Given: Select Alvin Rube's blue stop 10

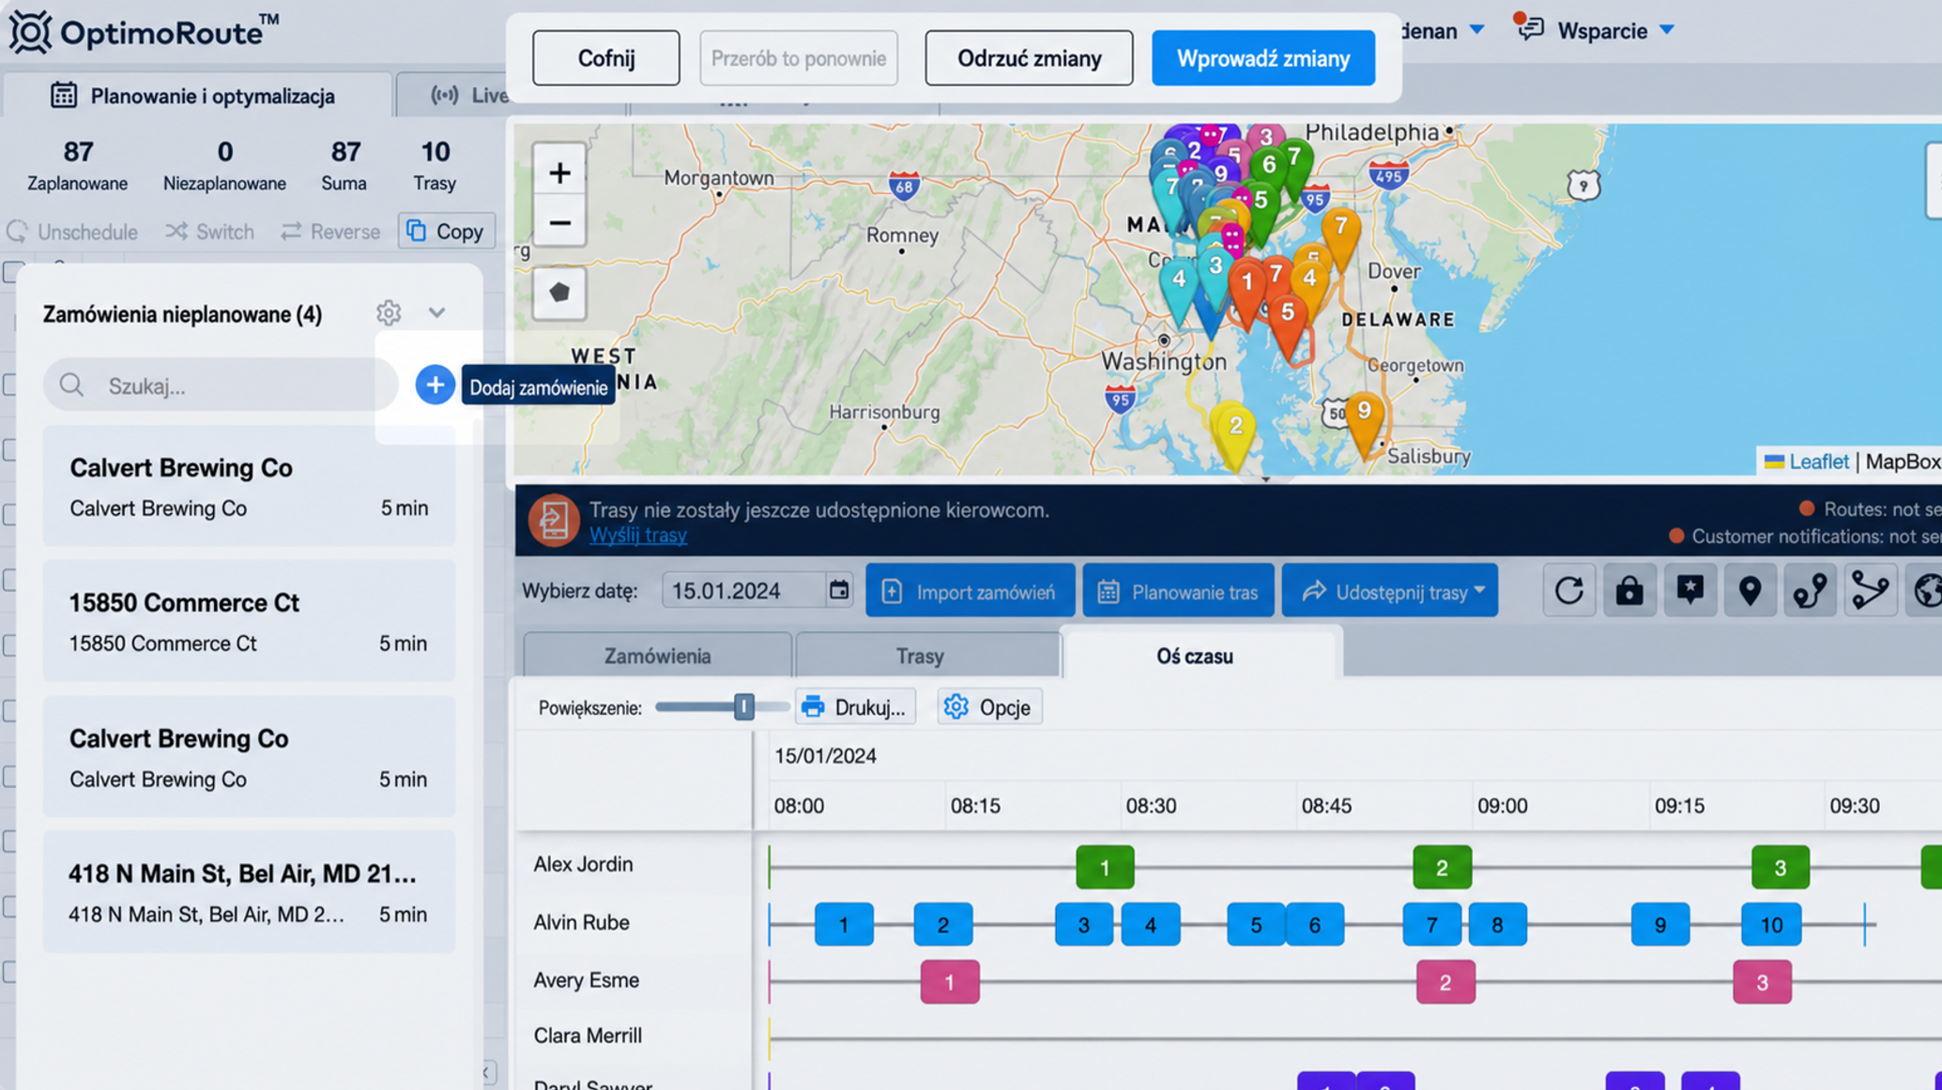Looking at the screenshot, I should [1770, 925].
